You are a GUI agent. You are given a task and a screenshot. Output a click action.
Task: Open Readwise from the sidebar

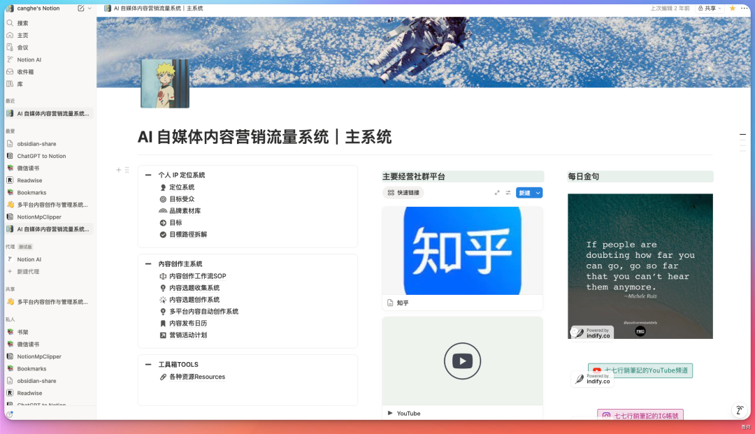point(31,180)
